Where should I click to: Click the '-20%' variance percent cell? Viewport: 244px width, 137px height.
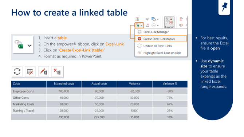(170, 91)
